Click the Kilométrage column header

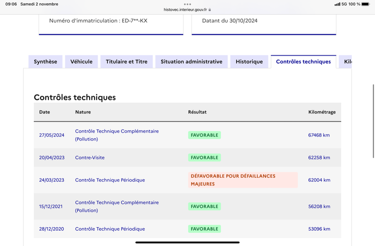click(322, 112)
